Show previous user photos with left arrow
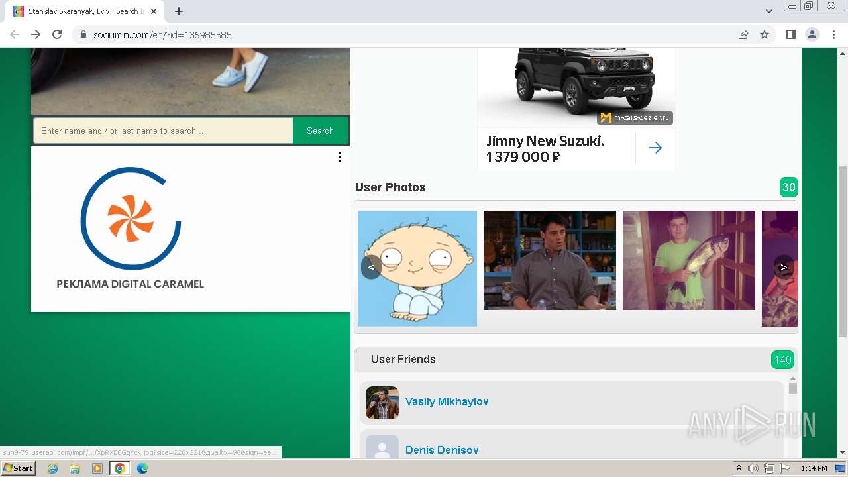This screenshot has height=477, width=848. (x=371, y=267)
